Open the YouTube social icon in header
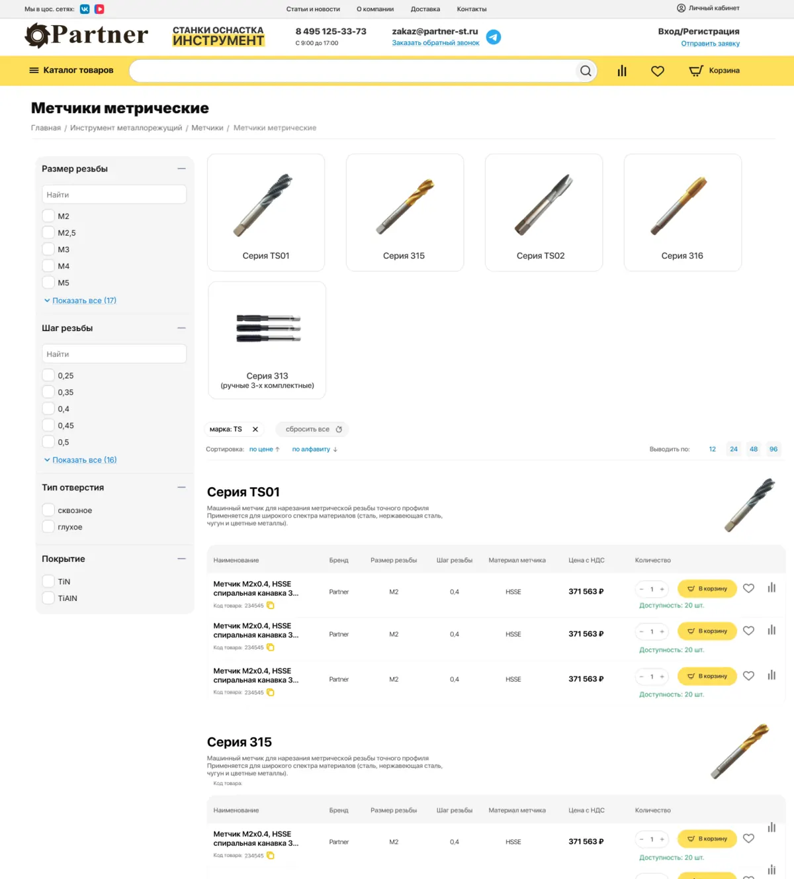Screen dimensions: 794x879 [x=99, y=9]
